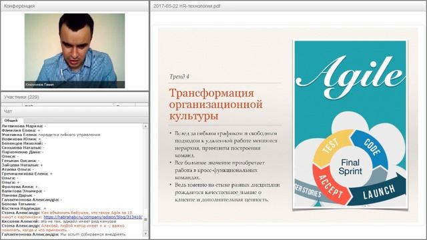Select chat message by Синькова Наталья

tap(23, 148)
